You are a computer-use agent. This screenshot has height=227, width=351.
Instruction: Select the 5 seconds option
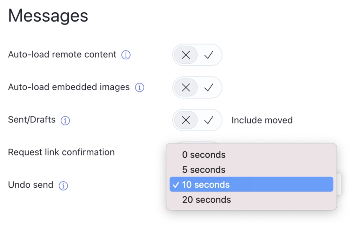pos(251,170)
